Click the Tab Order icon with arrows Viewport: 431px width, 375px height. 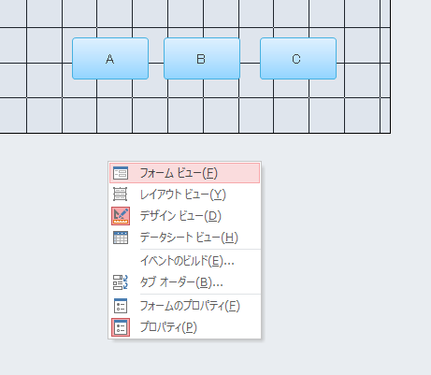121,282
